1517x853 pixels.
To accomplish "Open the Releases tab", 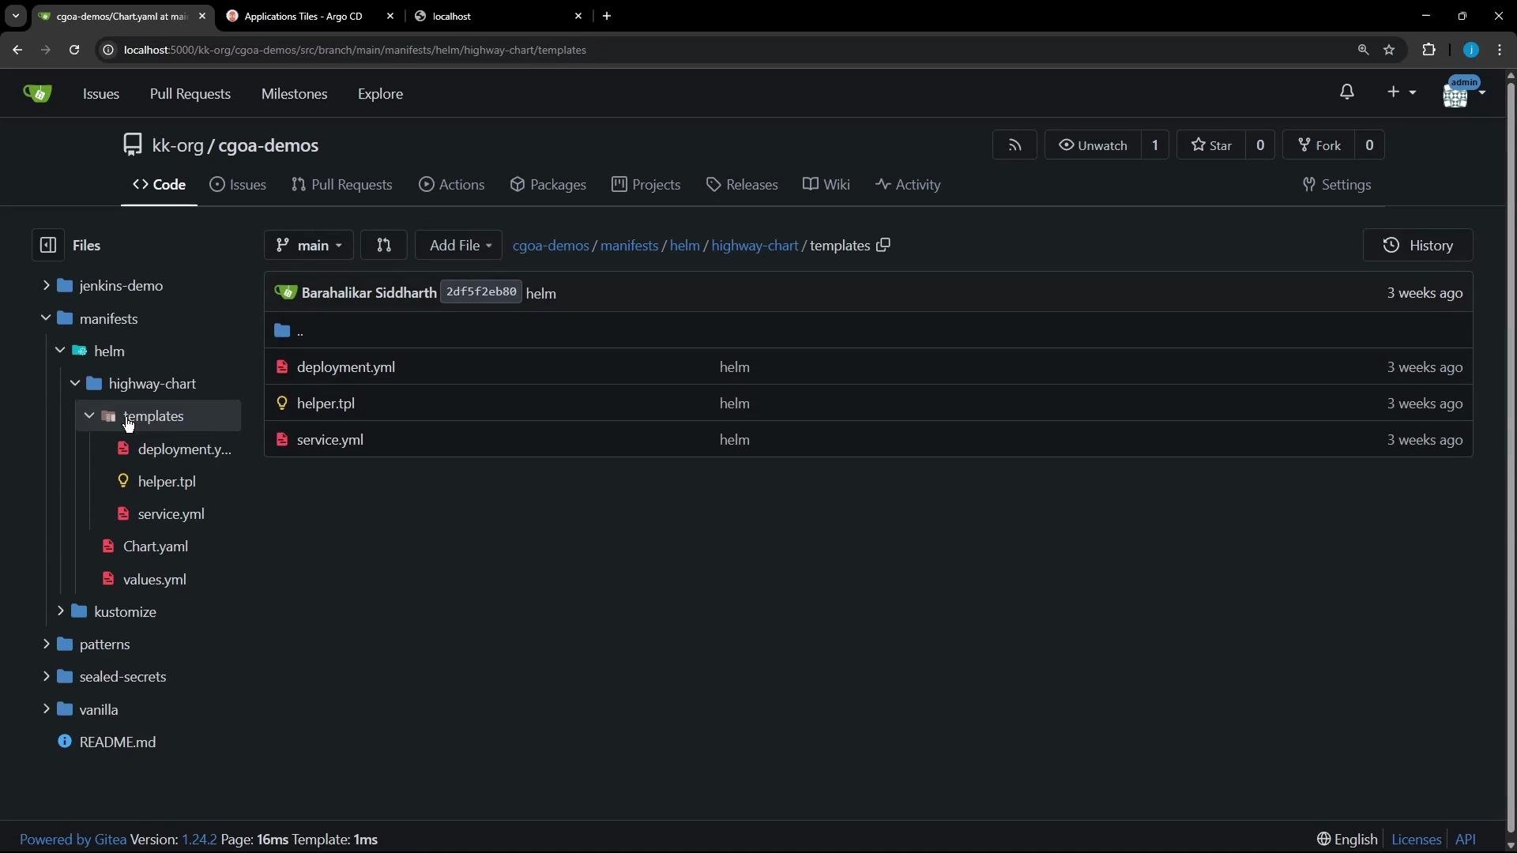I will click(x=742, y=185).
